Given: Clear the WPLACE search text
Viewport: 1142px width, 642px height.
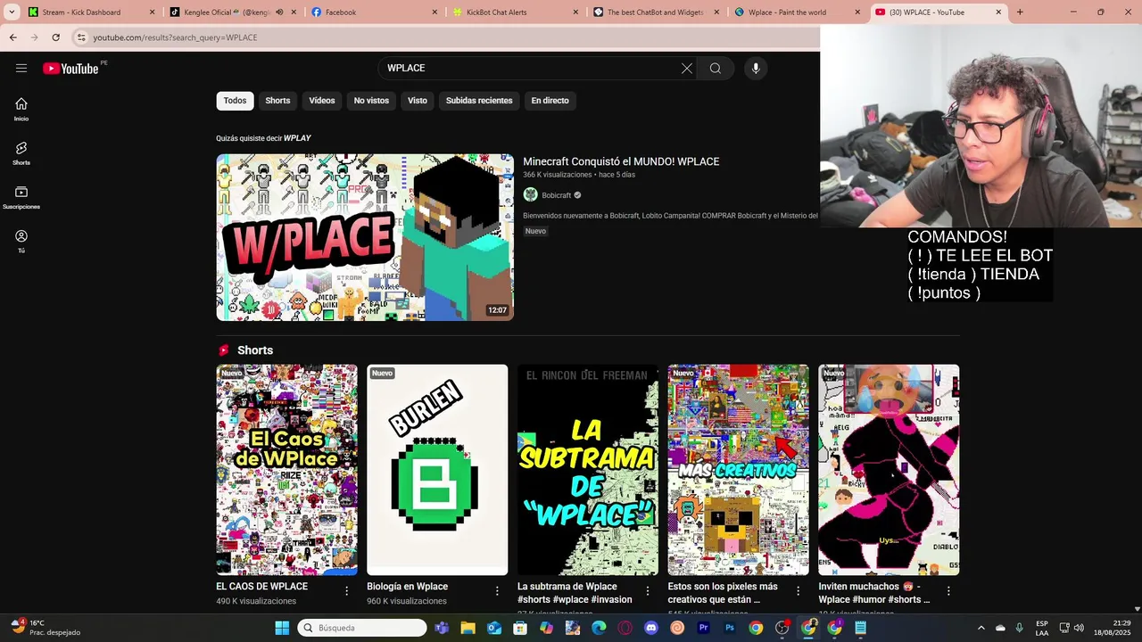Looking at the screenshot, I should (x=687, y=69).
